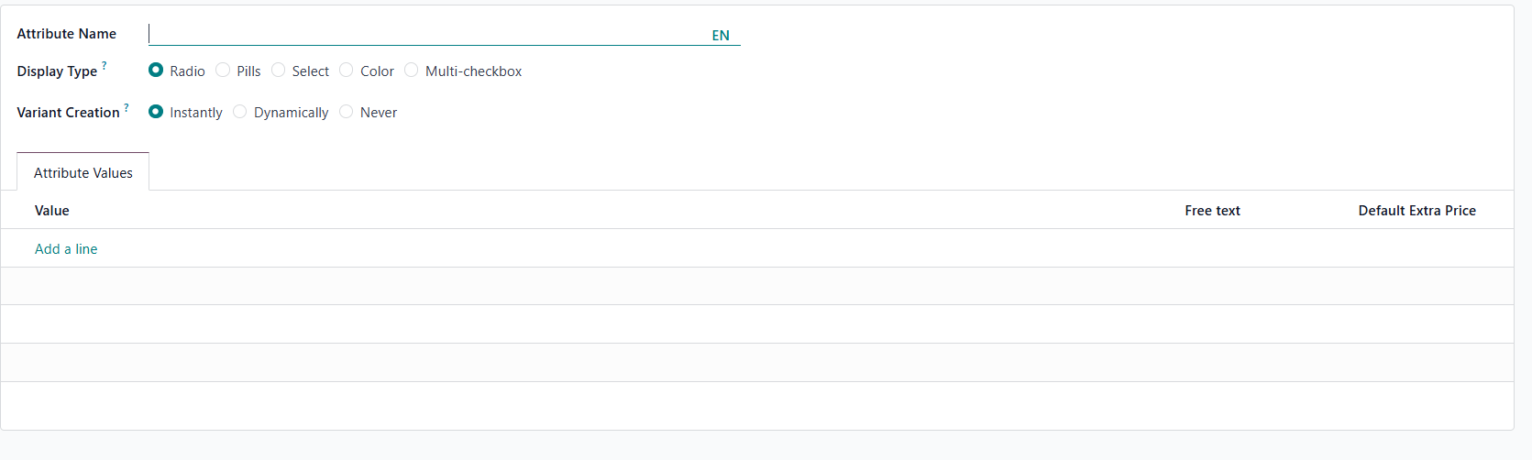The width and height of the screenshot is (1532, 460).
Task: Pick the Color display type
Action: (x=347, y=70)
